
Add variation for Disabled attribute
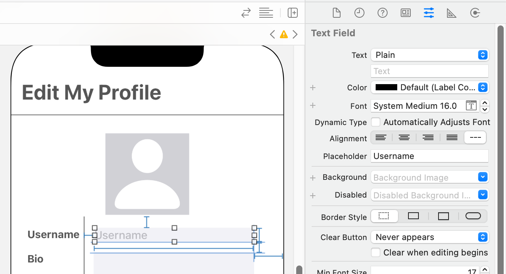pyautogui.click(x=313, y=196)
